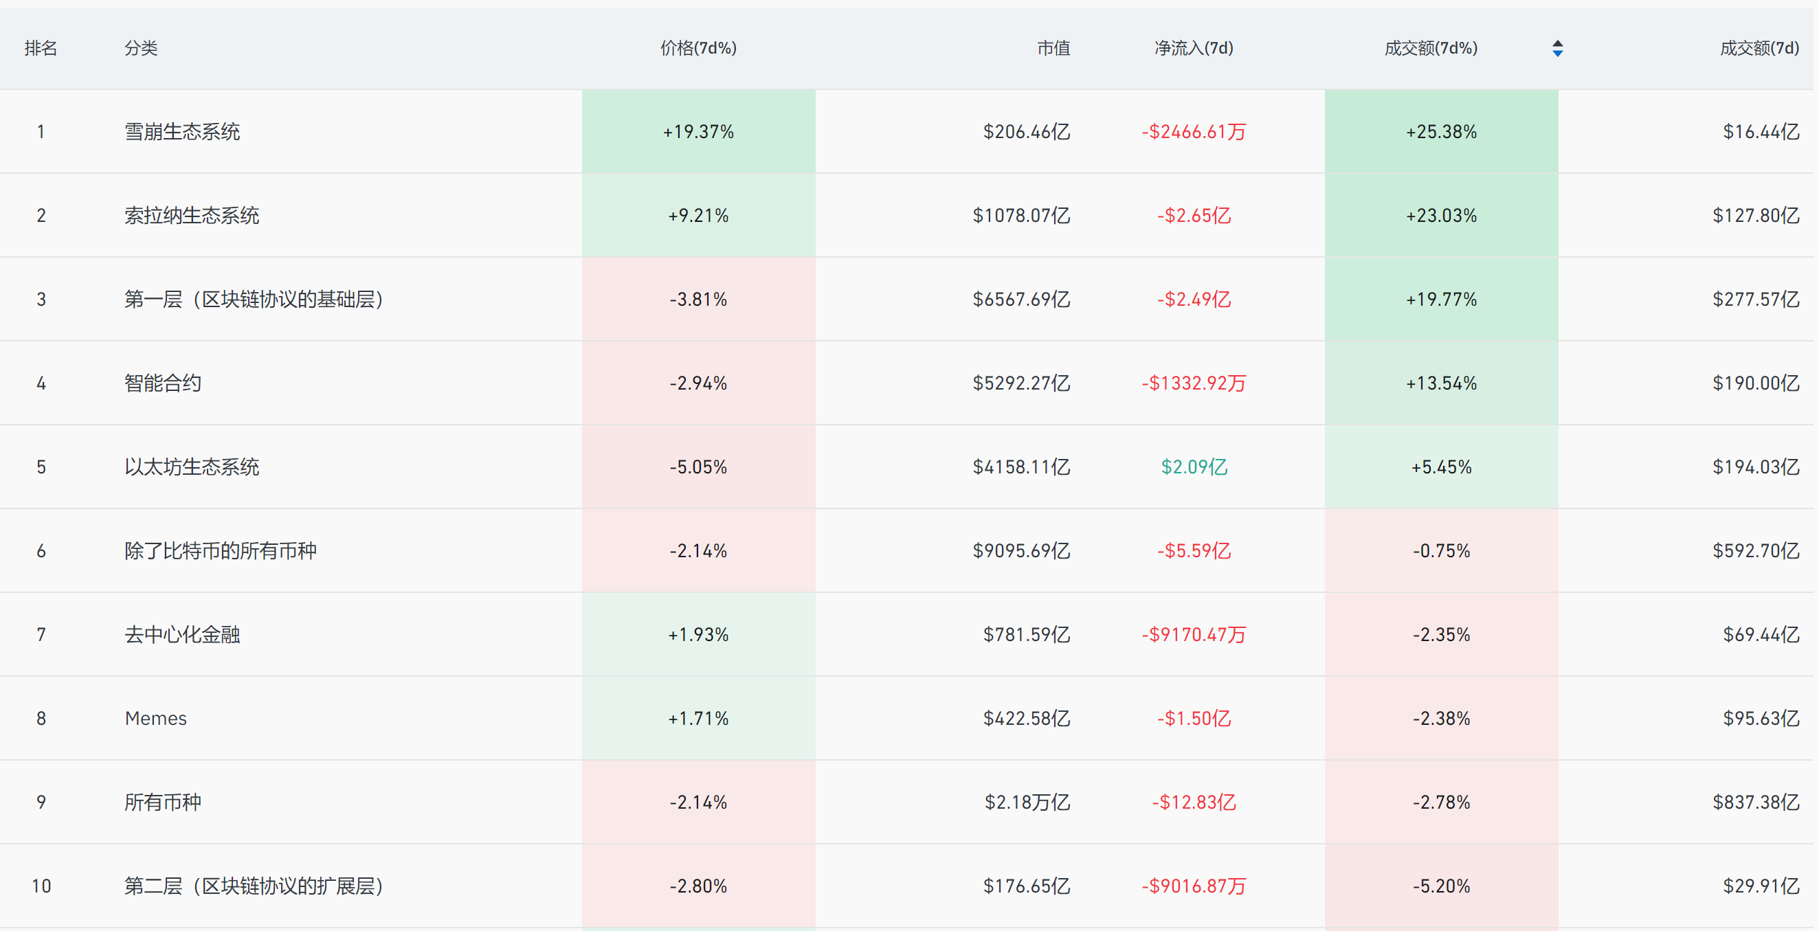Click market cap $5292.27亿
Image resolution: width=1819 pixels, height=931 pixels.
[x=1021, y=383]
